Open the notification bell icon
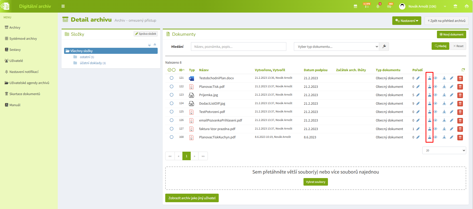473x209 pixels. click(x=378, y=6)
